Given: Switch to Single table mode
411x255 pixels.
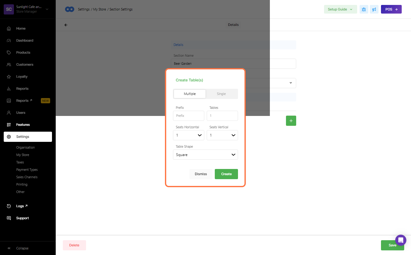Looking at the screenshot, I should 221,94.
